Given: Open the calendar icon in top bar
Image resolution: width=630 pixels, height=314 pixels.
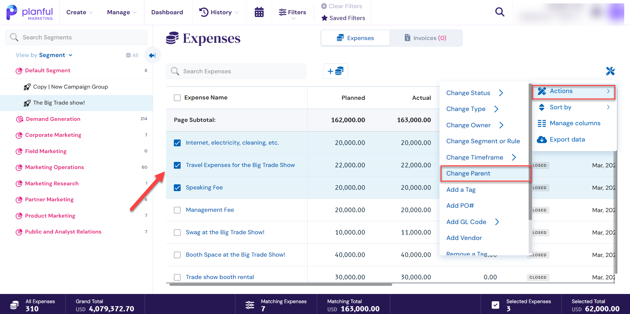Looking at the screenshot, I should point(259,12).
